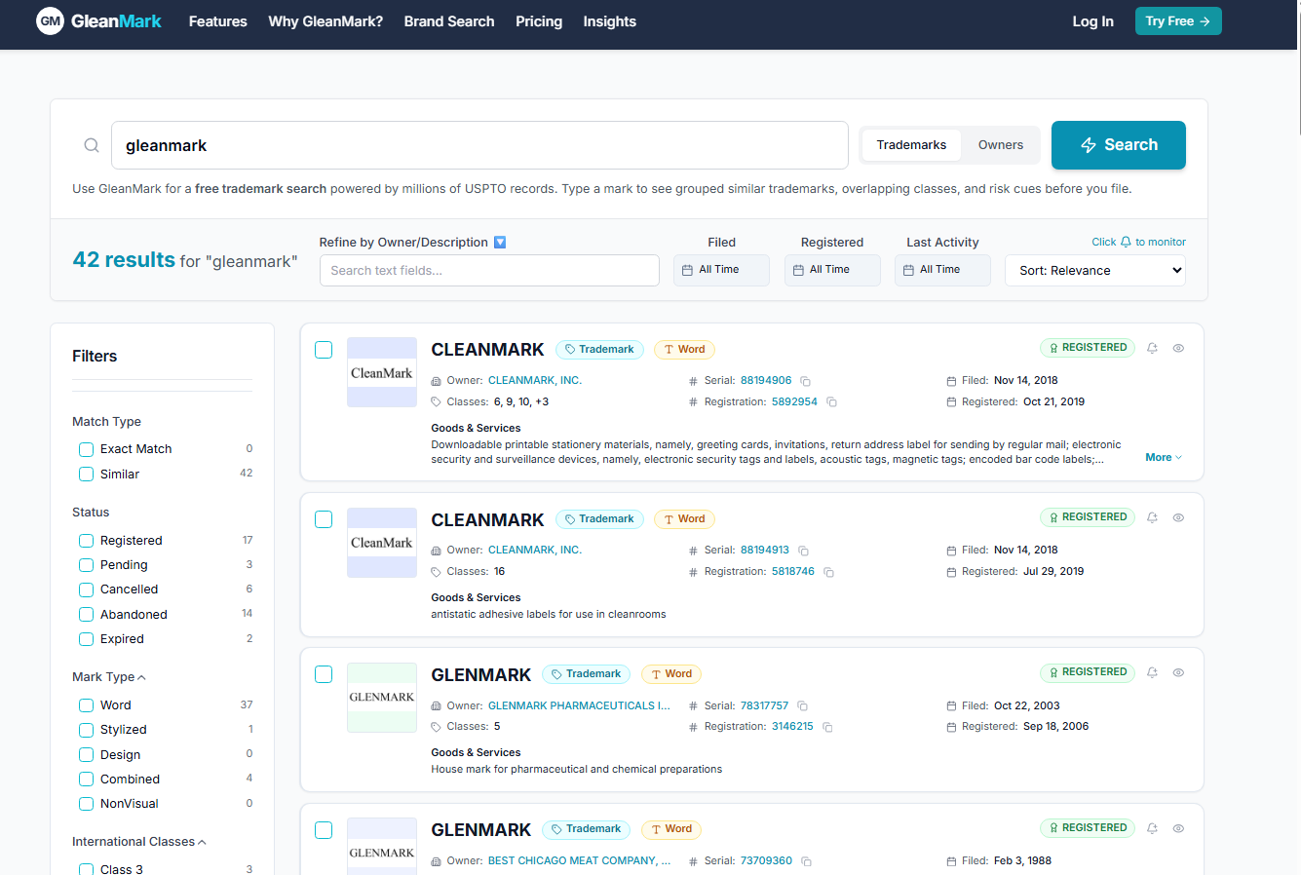Open the Pricing page

pos(539,21)
